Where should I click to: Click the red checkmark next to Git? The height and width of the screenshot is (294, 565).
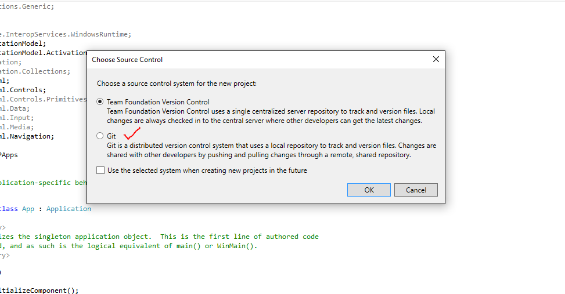pyautogui.click(x=132, y=134)
